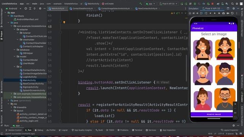
Task: Click emulator zoom in plus button
Action: (x=235, y=104)
